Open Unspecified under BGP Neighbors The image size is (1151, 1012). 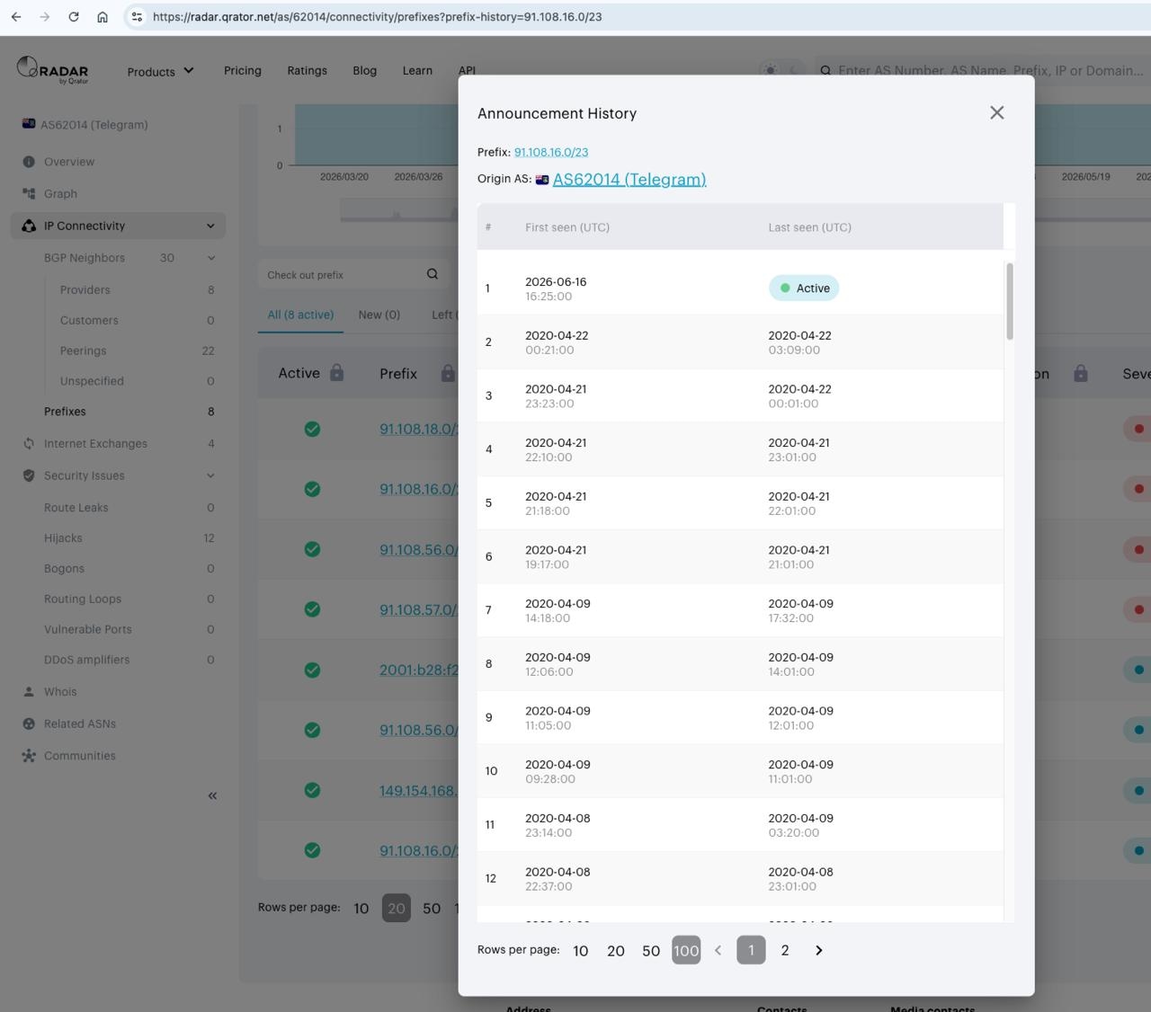(x=92, y=381)
